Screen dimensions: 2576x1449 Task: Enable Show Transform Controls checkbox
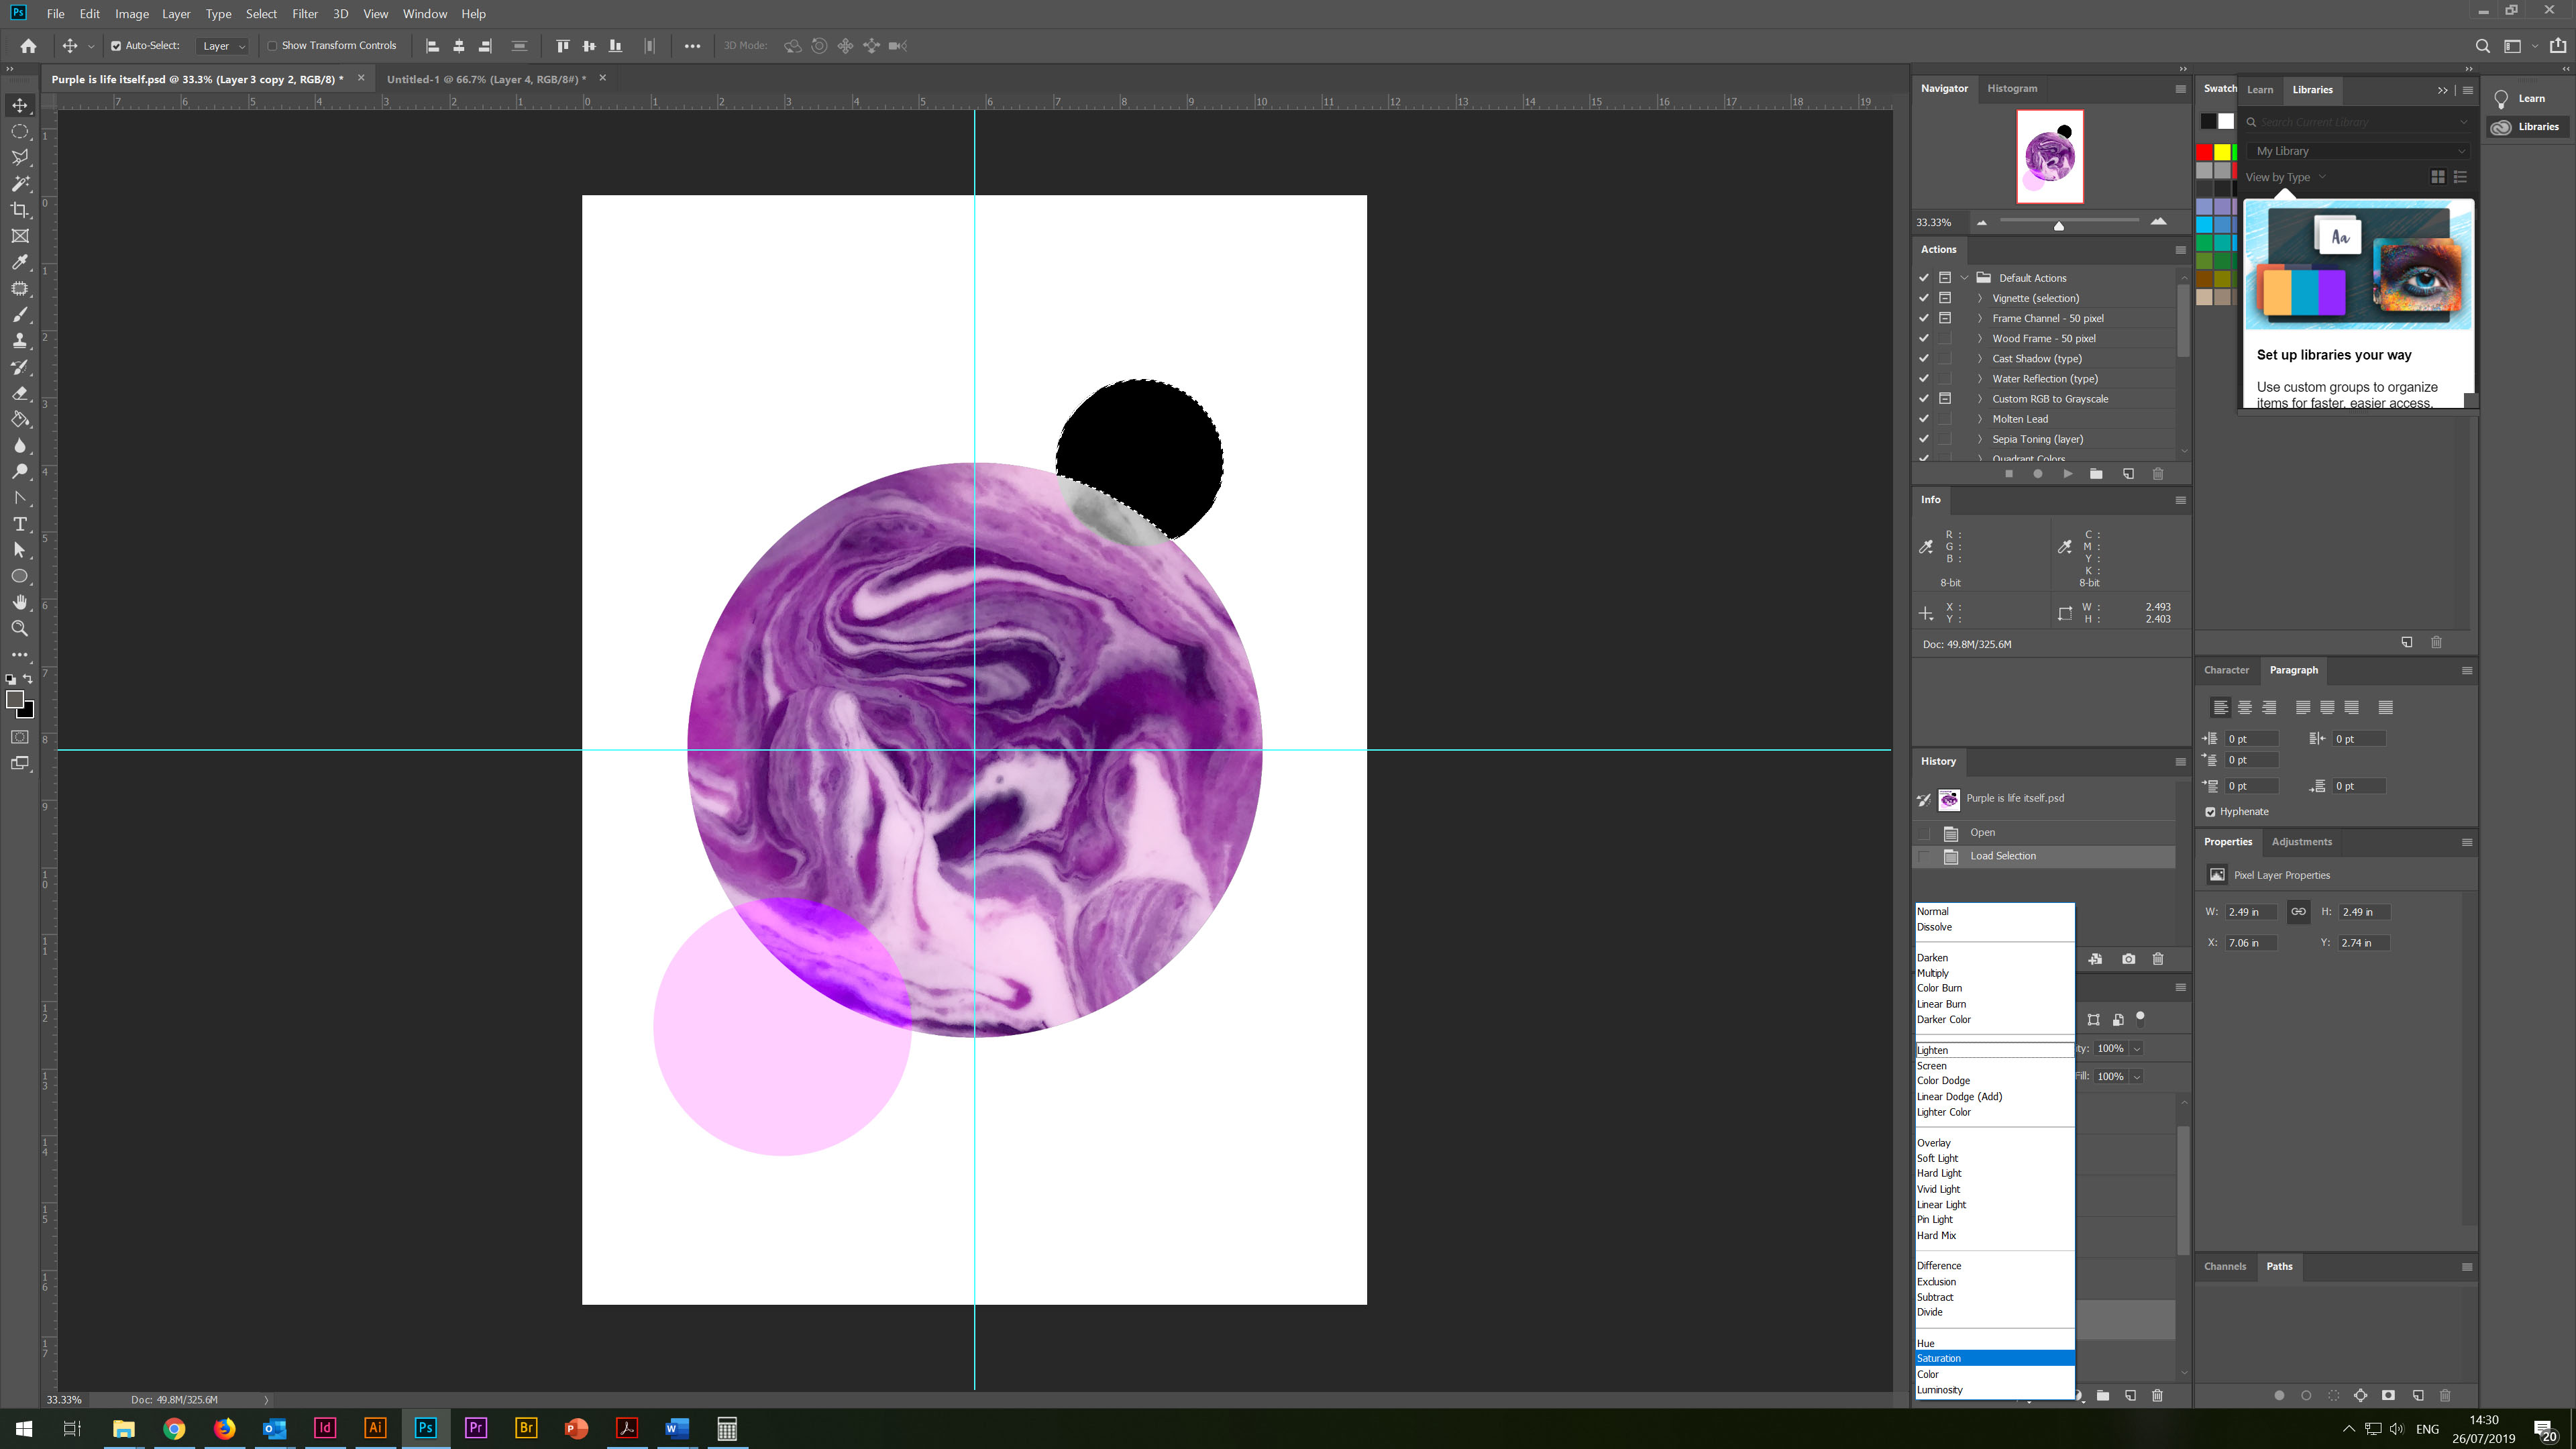[272, 46]
